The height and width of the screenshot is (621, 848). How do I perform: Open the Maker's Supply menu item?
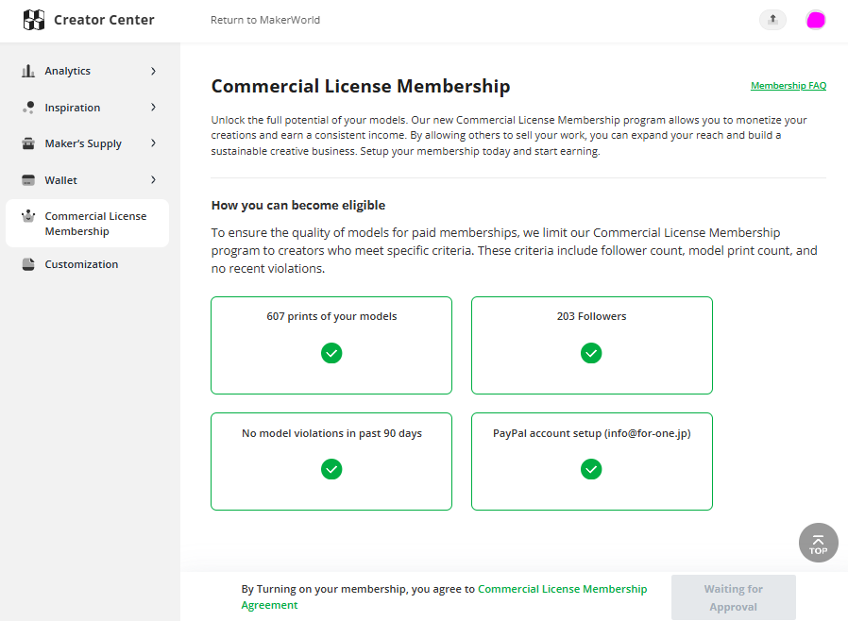pyautogui.click(x=87, y=143)
